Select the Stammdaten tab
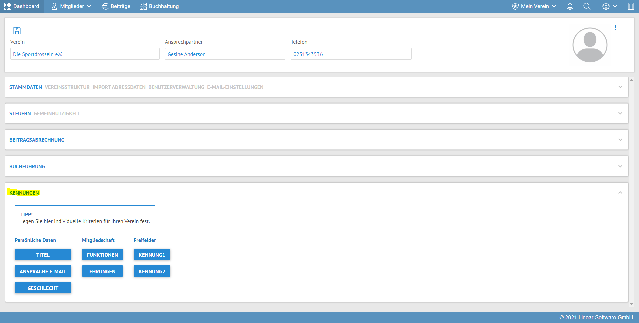639x323 pixels. coord(26,87)
